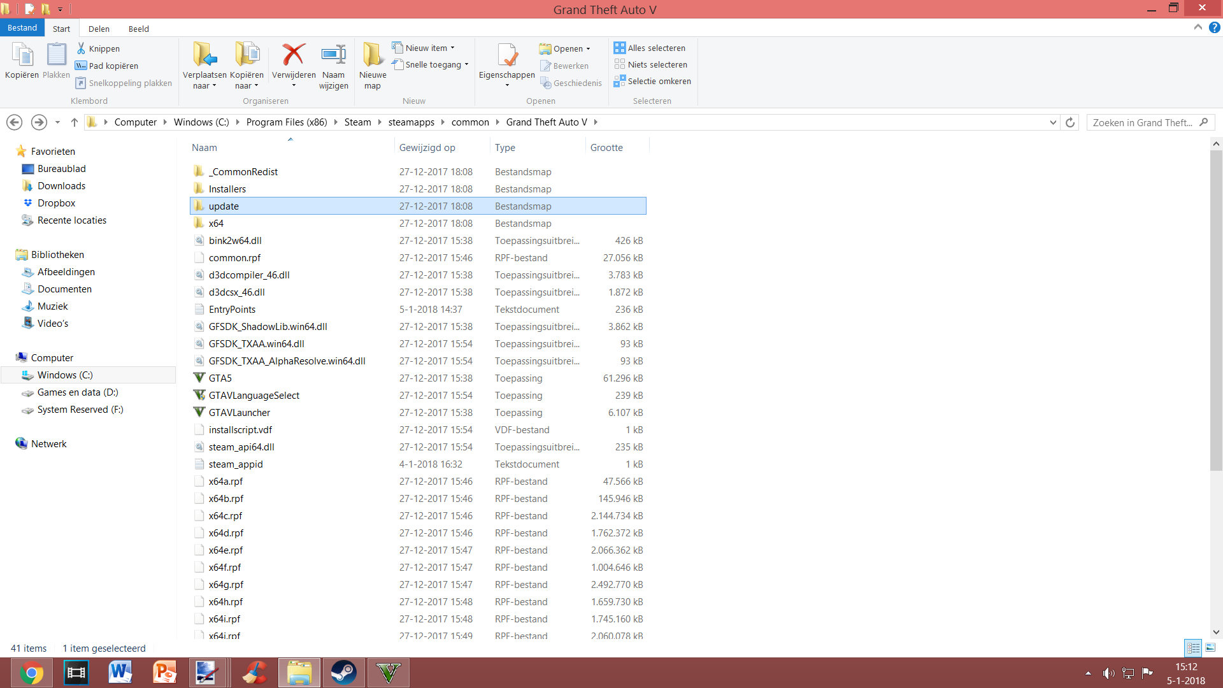Open the Help question mark icon
Screen dimensions: 1223x688
coord(1215,27)
